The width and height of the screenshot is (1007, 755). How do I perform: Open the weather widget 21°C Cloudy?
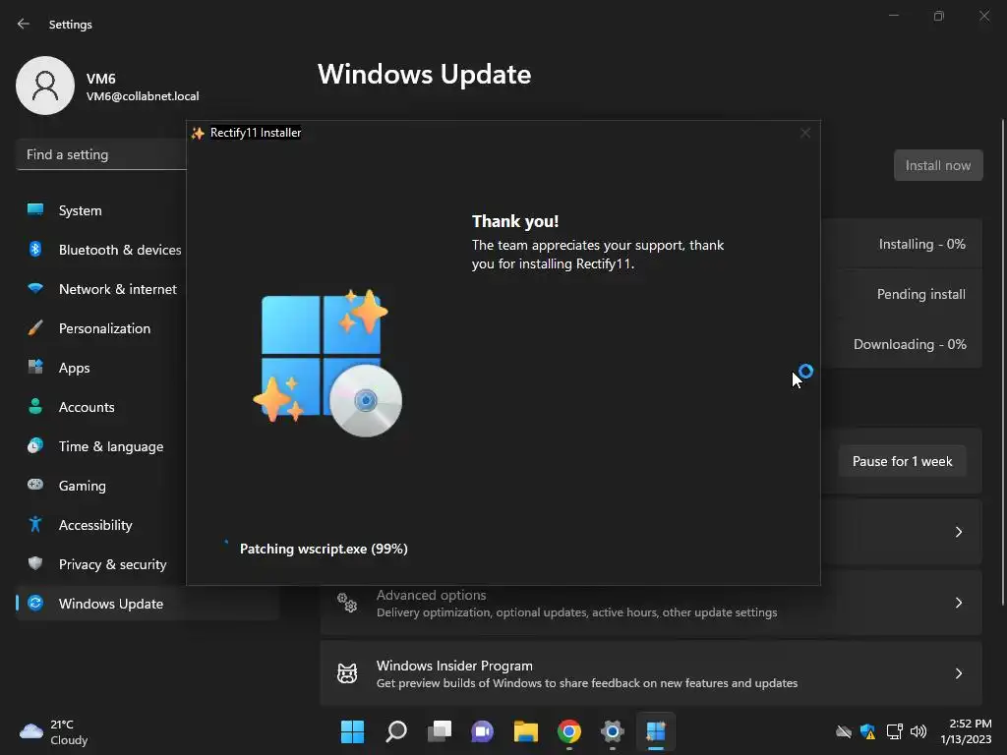[55, 731]
